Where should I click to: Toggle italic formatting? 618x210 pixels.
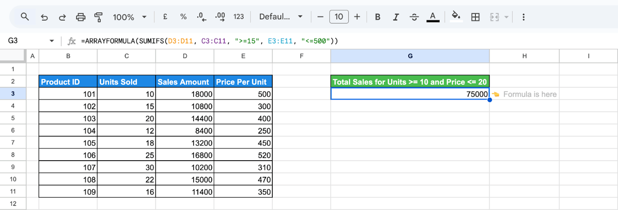point(396,17)
